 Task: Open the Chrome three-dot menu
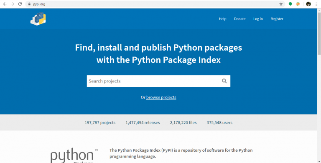coord(316,4)
